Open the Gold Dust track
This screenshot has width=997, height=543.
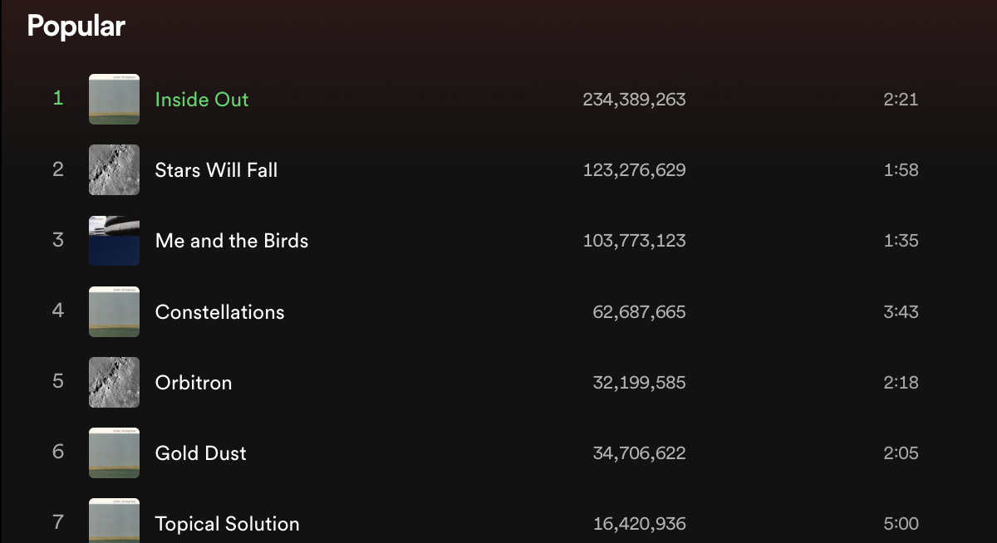tap(201, 453)
